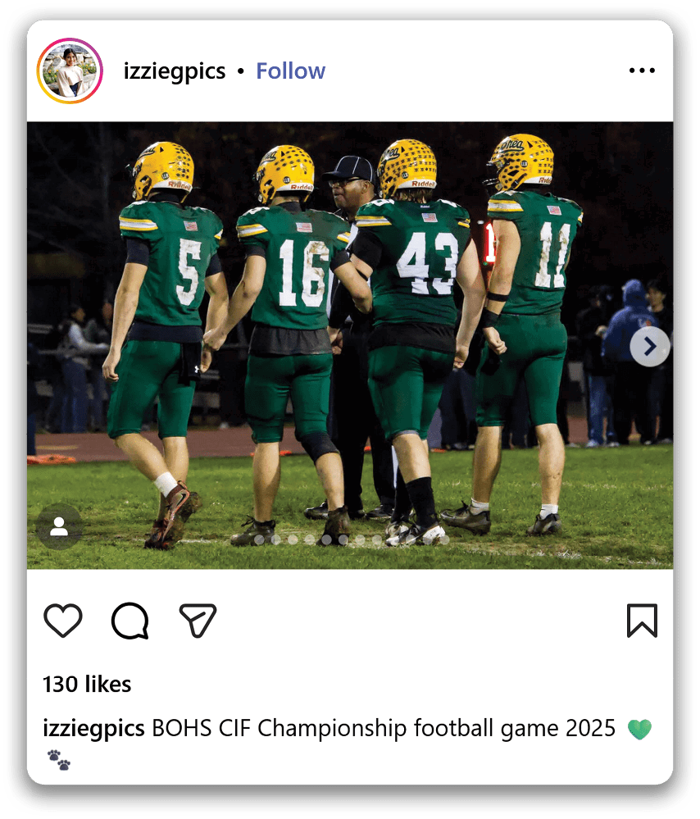Tap the football players photo
Viewport: 700px width, 819px height.
350,345
